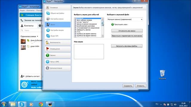This screenshot has height=107, width=191.
Task: Open the taskbar clock and date
Action: [183, 104]
